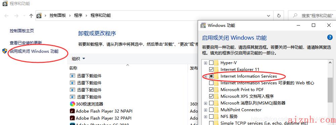336x125 pixels.
Task: Open 控制面板主页 link
Action: click(22, 31)
